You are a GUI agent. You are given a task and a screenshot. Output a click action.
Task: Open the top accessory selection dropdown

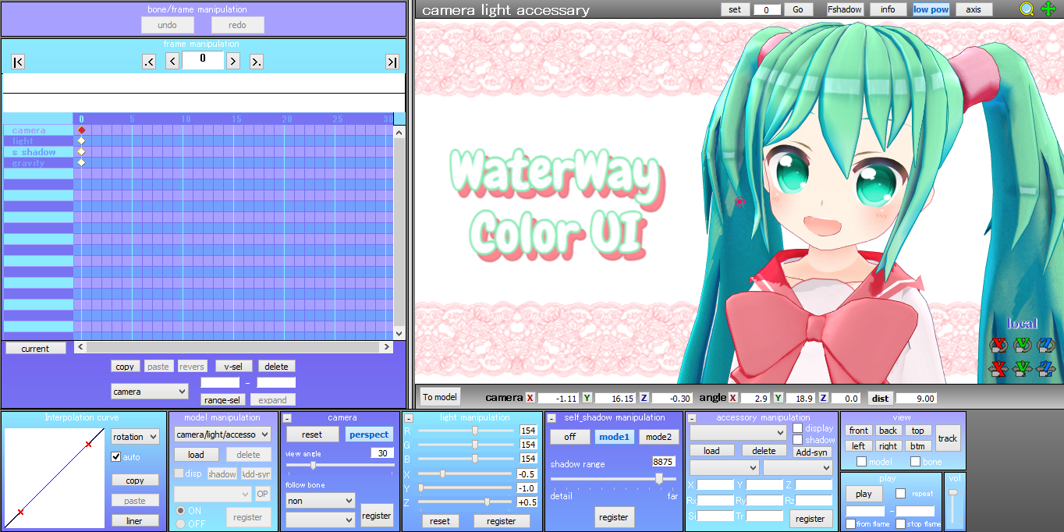click(x=738, y=432)
